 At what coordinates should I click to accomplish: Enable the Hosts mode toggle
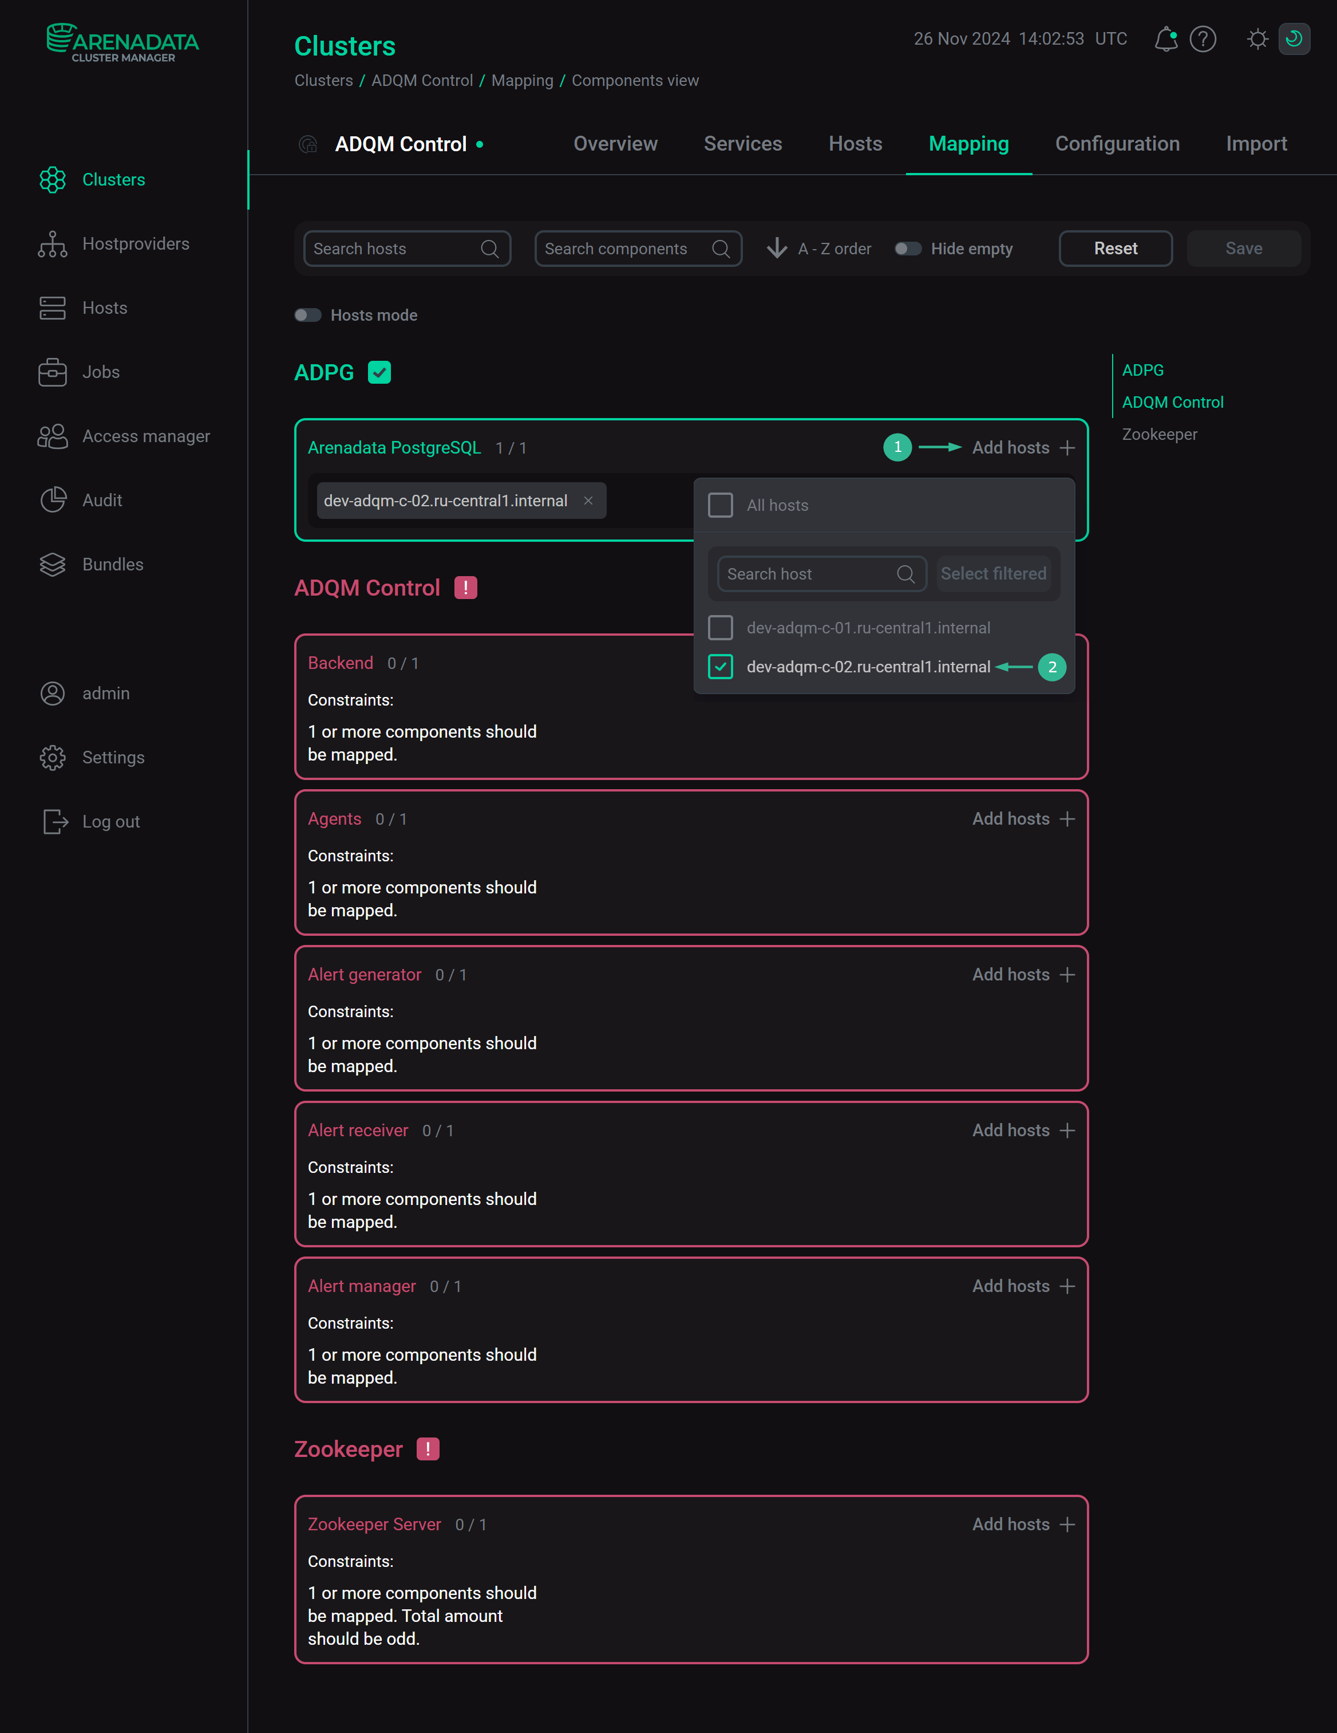click(308, 315)
